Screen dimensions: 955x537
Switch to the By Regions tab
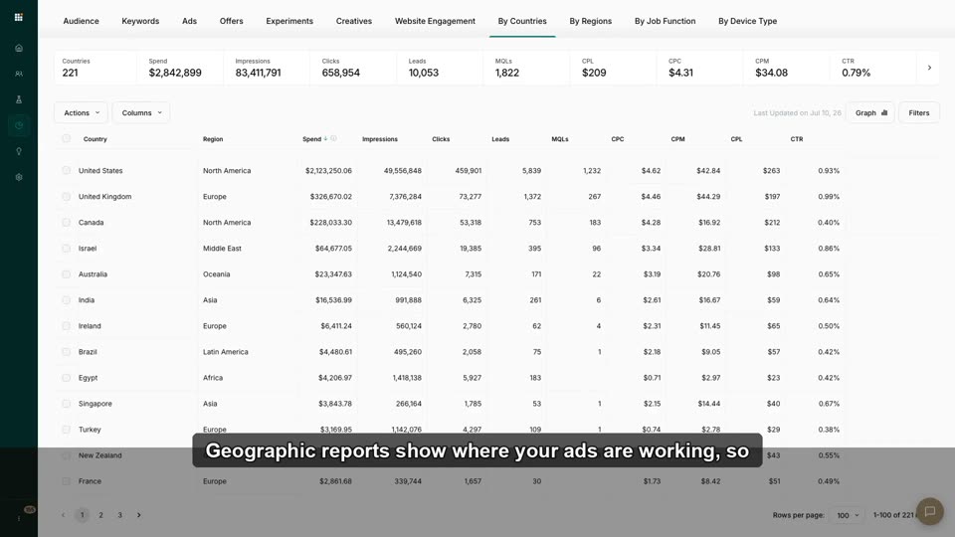pyautogui.click(x=590, y=21)
